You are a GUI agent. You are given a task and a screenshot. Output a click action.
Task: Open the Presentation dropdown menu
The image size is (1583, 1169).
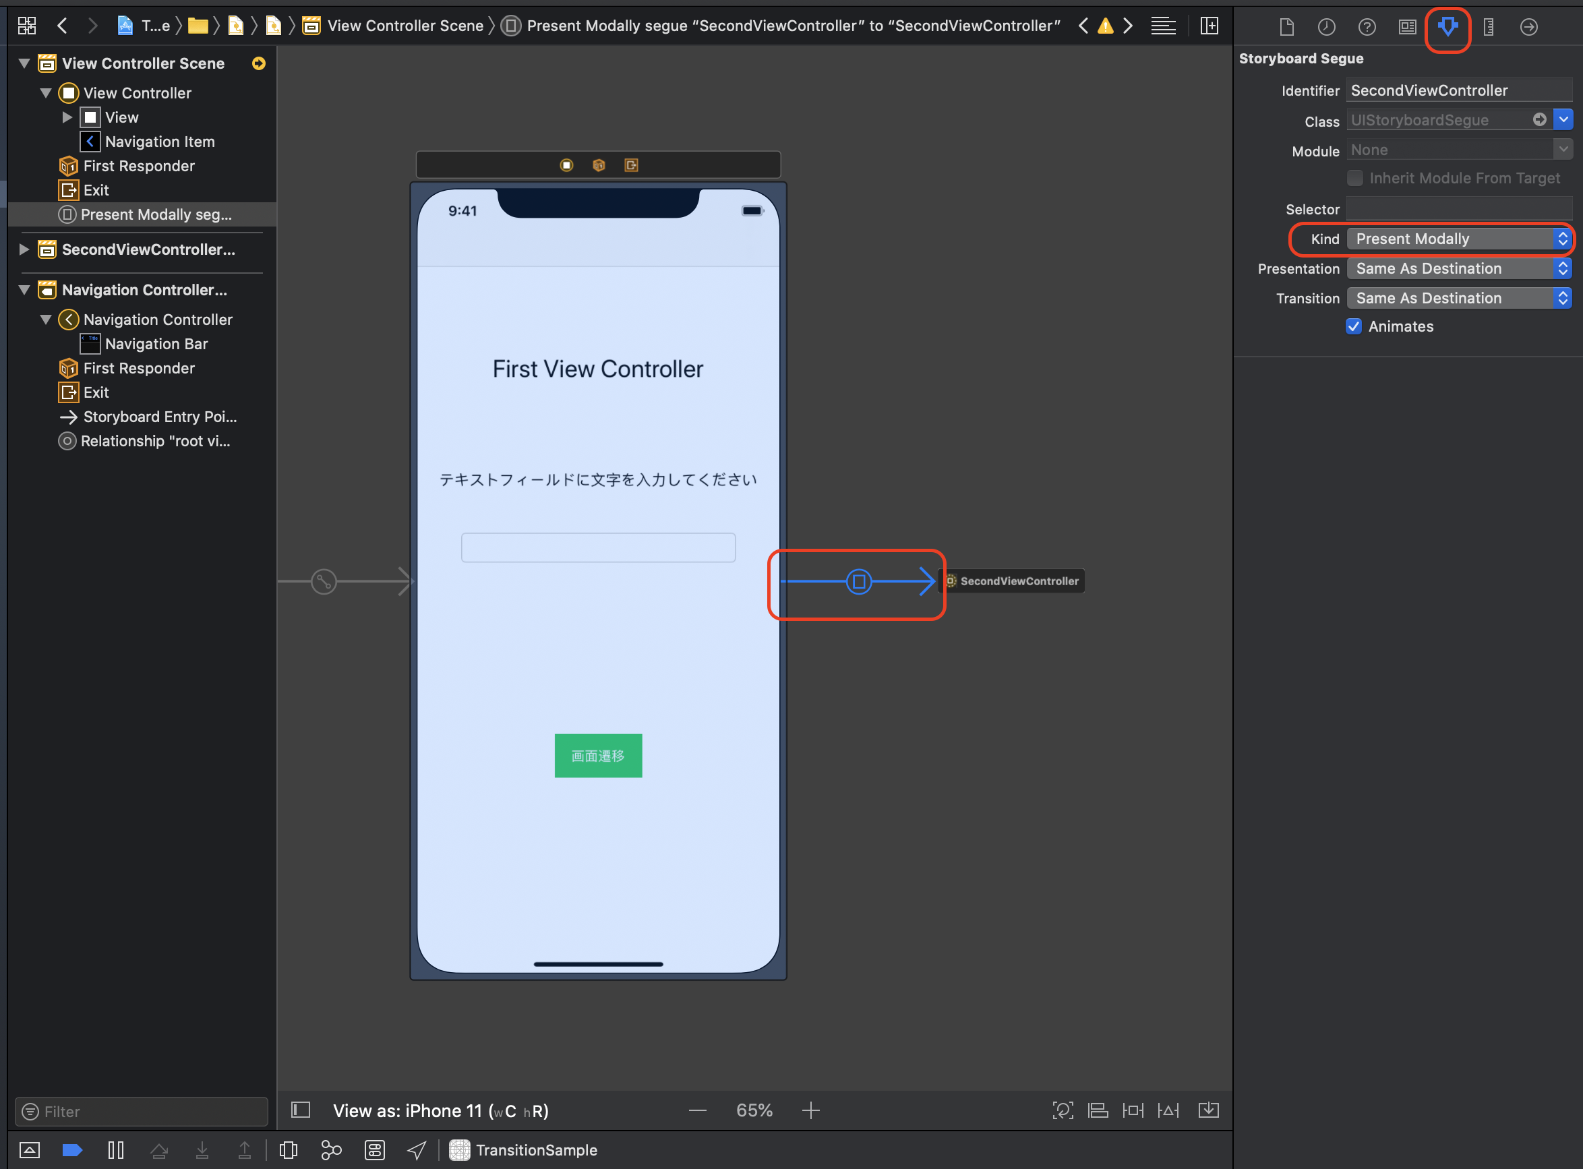click(x=1458, y=269)
